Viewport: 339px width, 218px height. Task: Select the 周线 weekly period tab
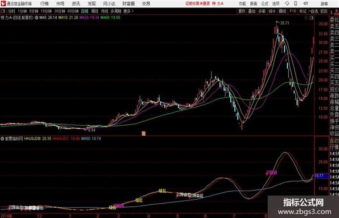(x=95, y=11)
